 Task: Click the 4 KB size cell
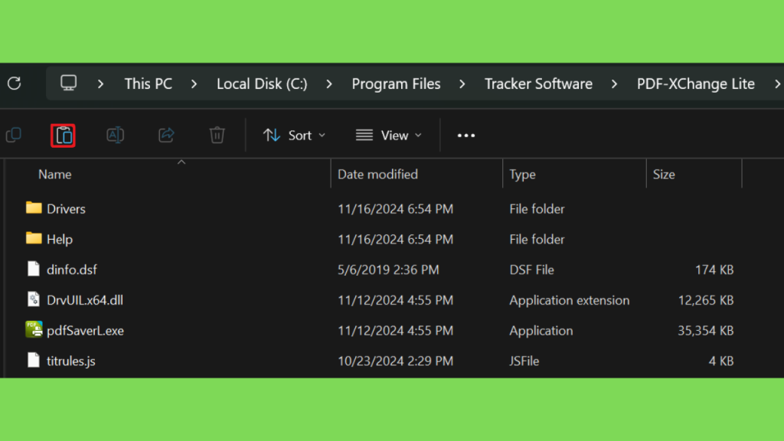[721, 361]
